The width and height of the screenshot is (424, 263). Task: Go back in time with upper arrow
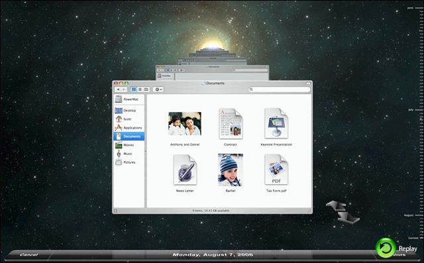coord(336,206)
